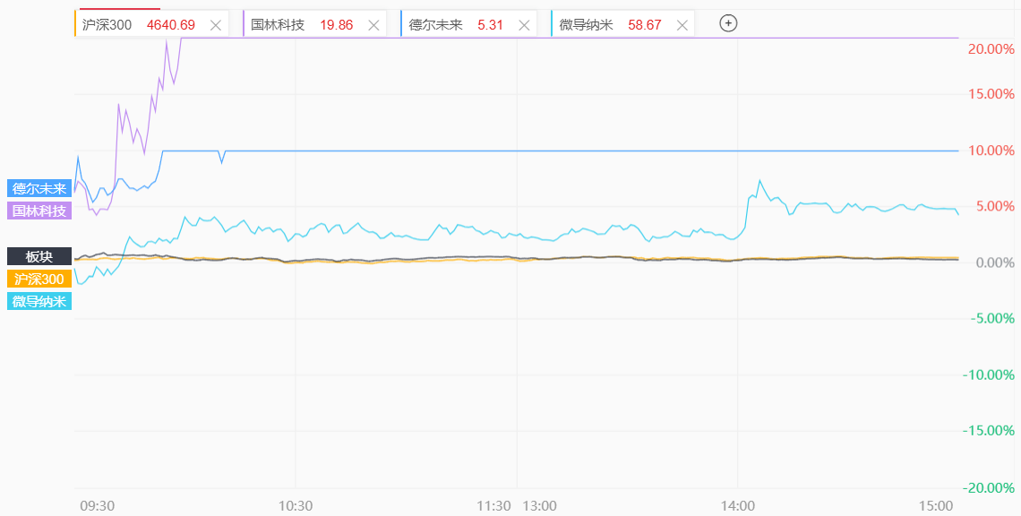Select the 德尔未来 tab at the top

[x=435, y=25]
